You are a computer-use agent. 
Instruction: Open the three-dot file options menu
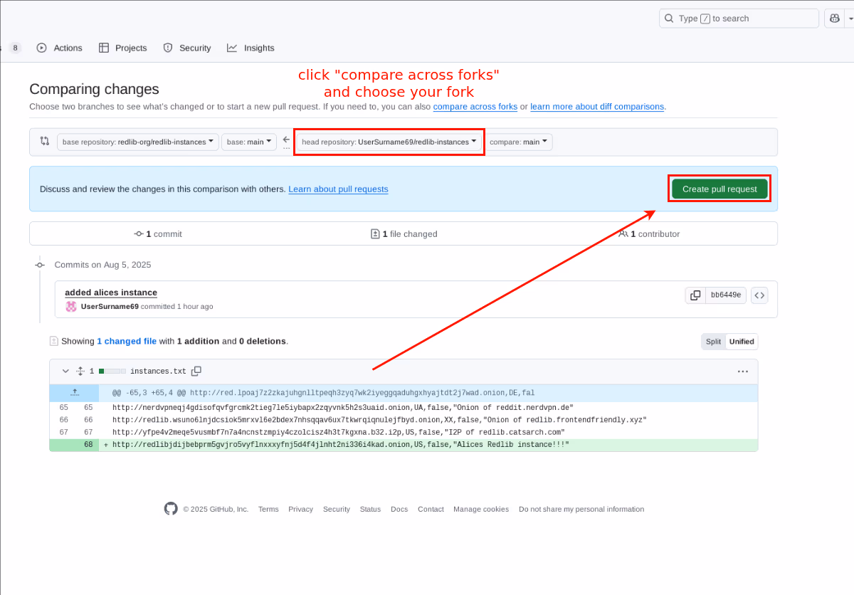point(742,372)
